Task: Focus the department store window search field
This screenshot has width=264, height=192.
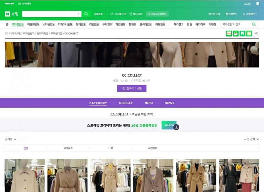Action: (x=236, y=24)
